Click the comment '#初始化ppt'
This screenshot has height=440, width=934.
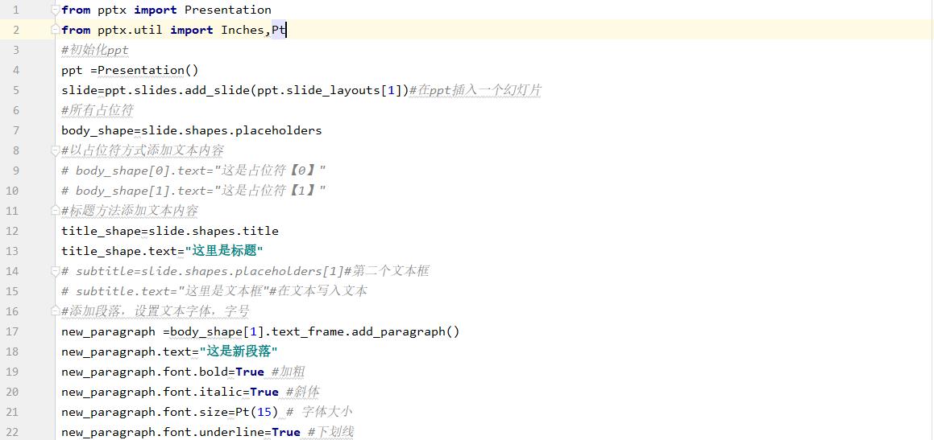click(x=95, y=50)
